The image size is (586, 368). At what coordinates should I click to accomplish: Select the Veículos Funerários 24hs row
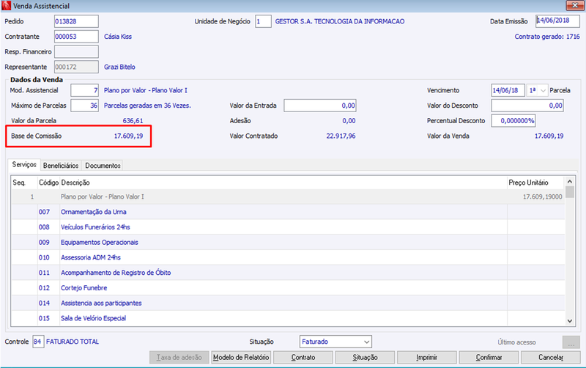(x=288, y=227)
